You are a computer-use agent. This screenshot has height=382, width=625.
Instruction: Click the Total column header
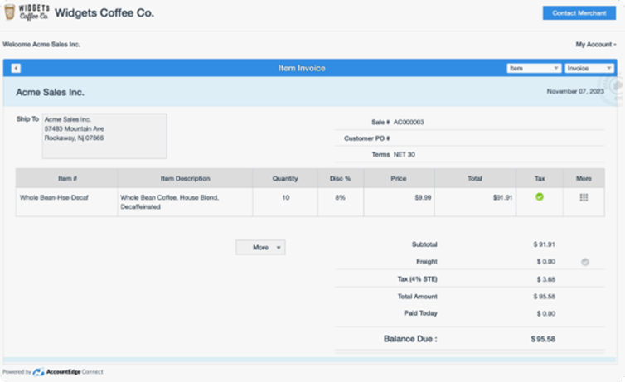pyautogui.click(x=474, y=178)
